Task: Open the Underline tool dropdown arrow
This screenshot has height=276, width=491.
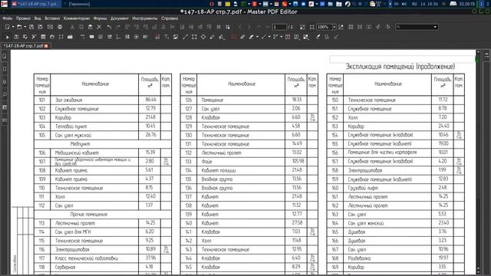Action: point(269,37)
